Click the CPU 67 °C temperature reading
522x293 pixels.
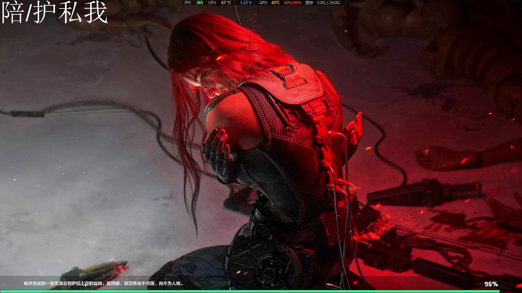pyautogui.click(x=220, y=2)
